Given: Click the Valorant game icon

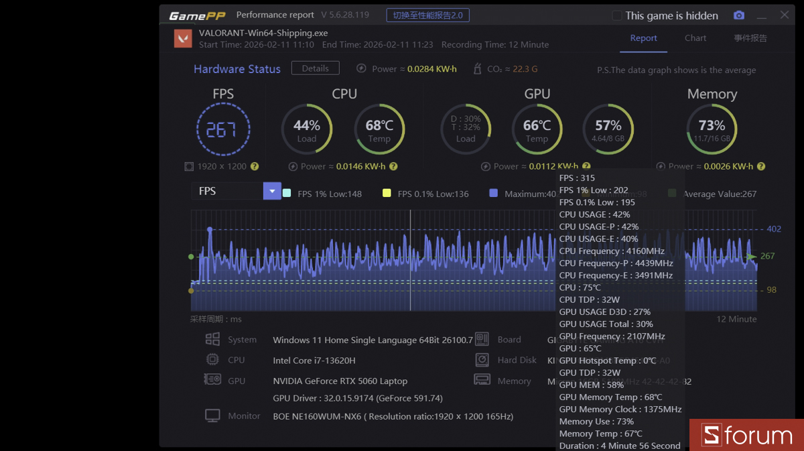Looking at the screenshot, I should 182,38.
